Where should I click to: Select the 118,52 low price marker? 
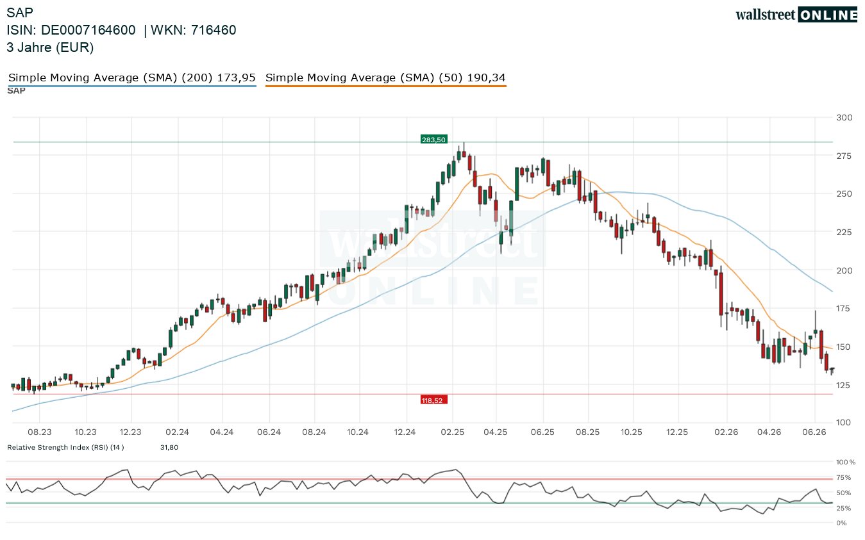pyautogui.click(x=433, y=400)
